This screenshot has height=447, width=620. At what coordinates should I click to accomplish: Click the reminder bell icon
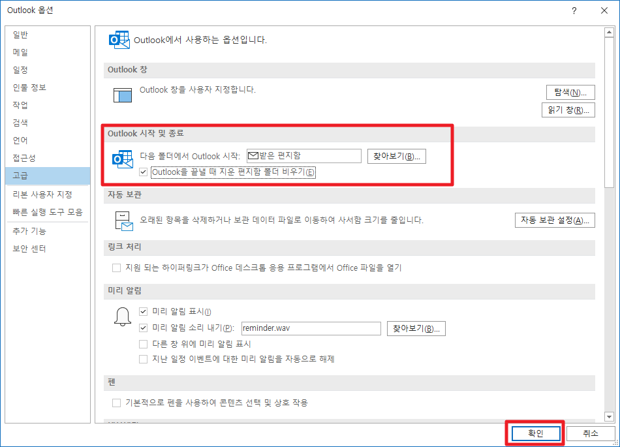(x=123, y=317)
